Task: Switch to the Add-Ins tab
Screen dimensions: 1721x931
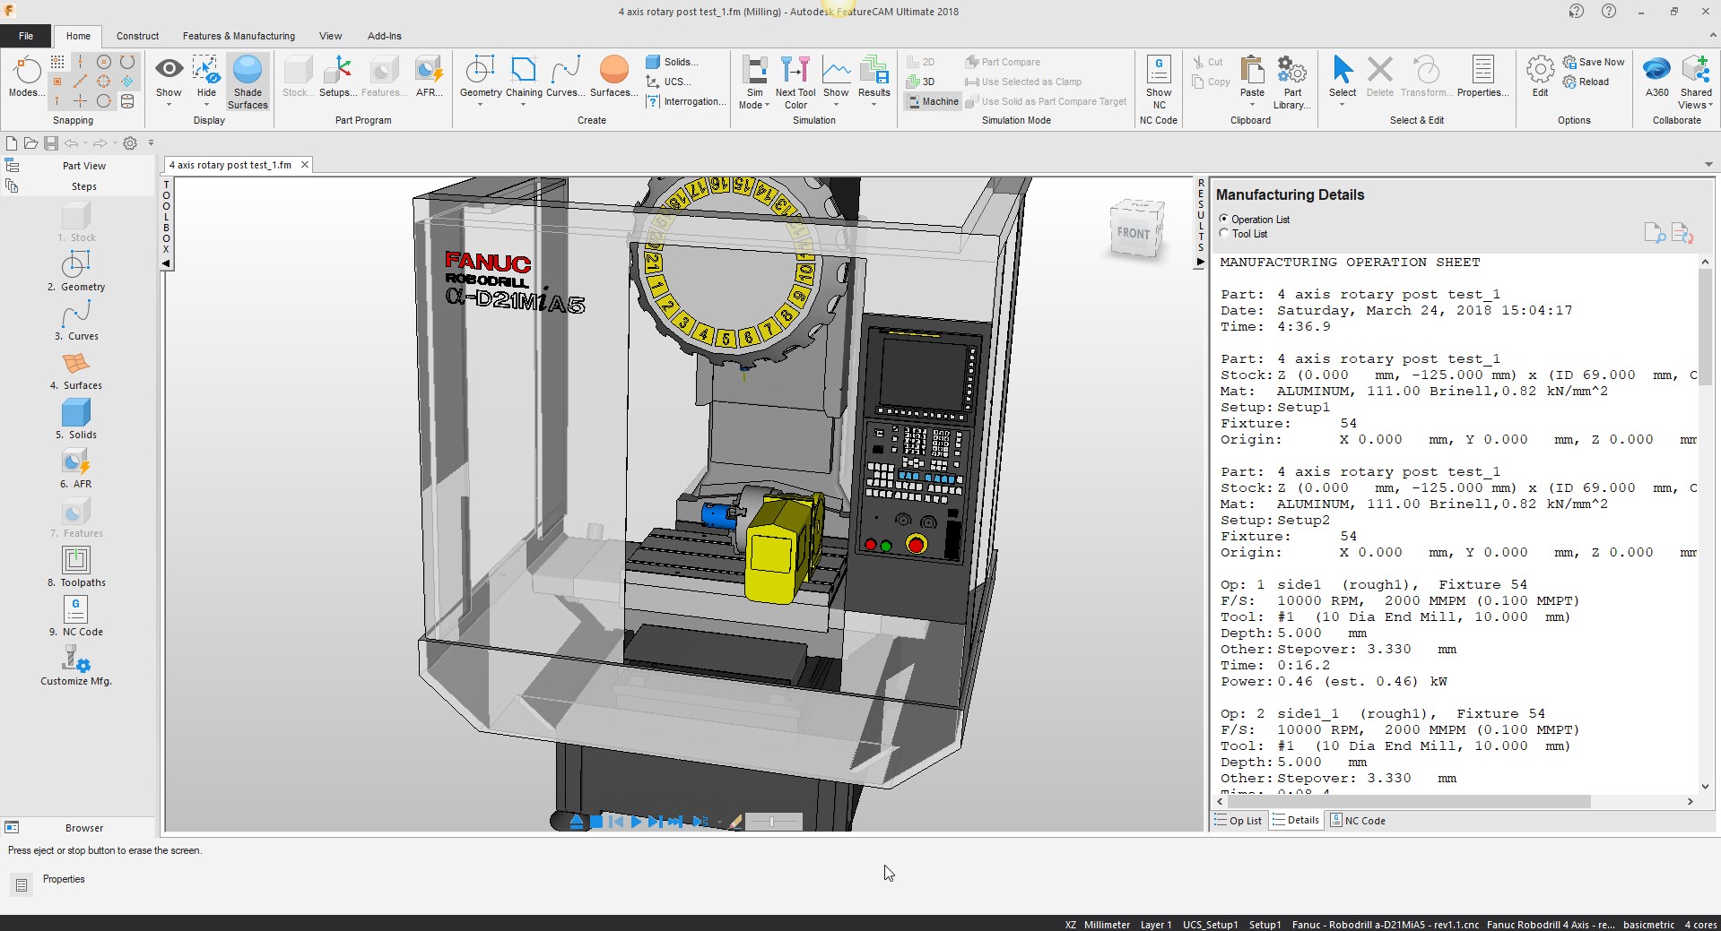Action: point(384,36)
